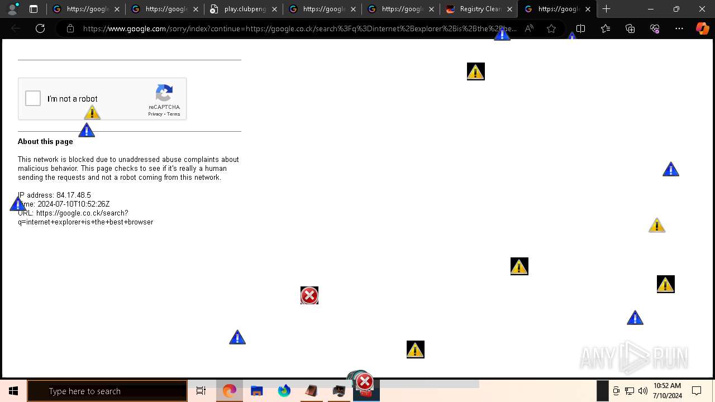This screenshot has width=715, height=402.
Task: Open the Windows notification center
Action: 697,391
